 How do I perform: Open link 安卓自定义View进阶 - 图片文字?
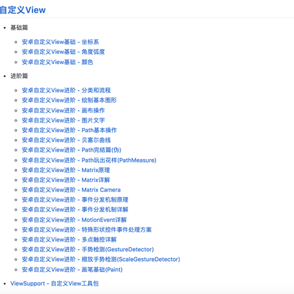click(63, 120)
